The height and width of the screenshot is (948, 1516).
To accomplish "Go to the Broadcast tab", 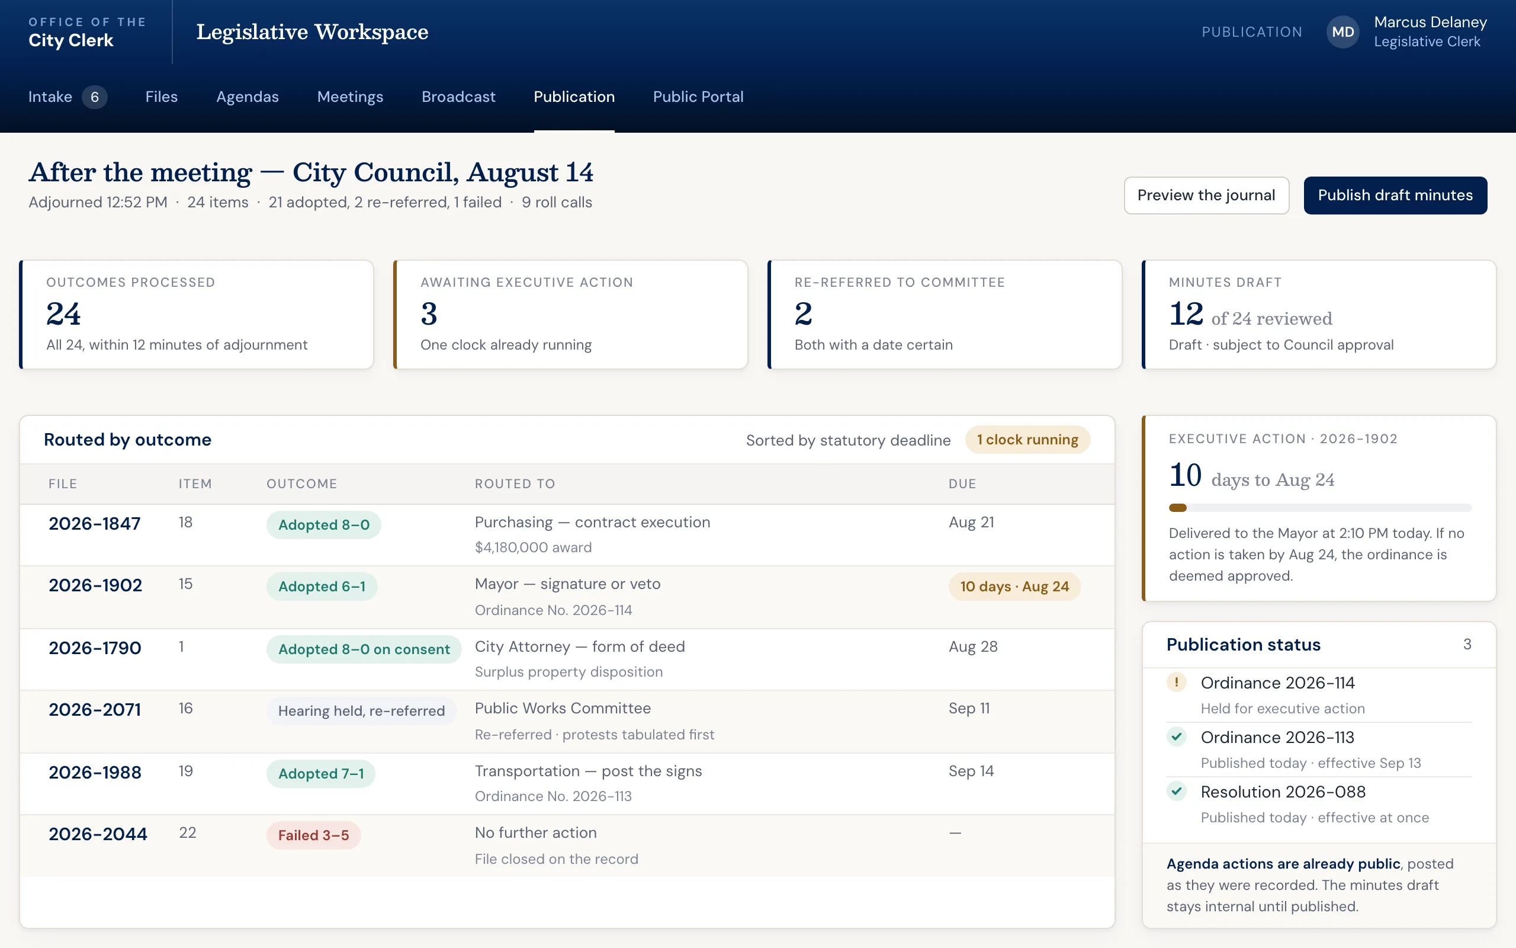I will (x=458, y=97).
